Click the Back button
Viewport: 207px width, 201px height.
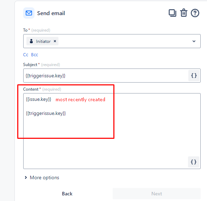[67, 194]
